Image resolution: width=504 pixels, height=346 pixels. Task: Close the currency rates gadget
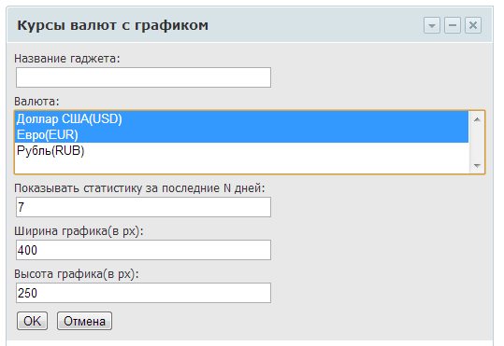pyautogui.click(x=473, y=25)
